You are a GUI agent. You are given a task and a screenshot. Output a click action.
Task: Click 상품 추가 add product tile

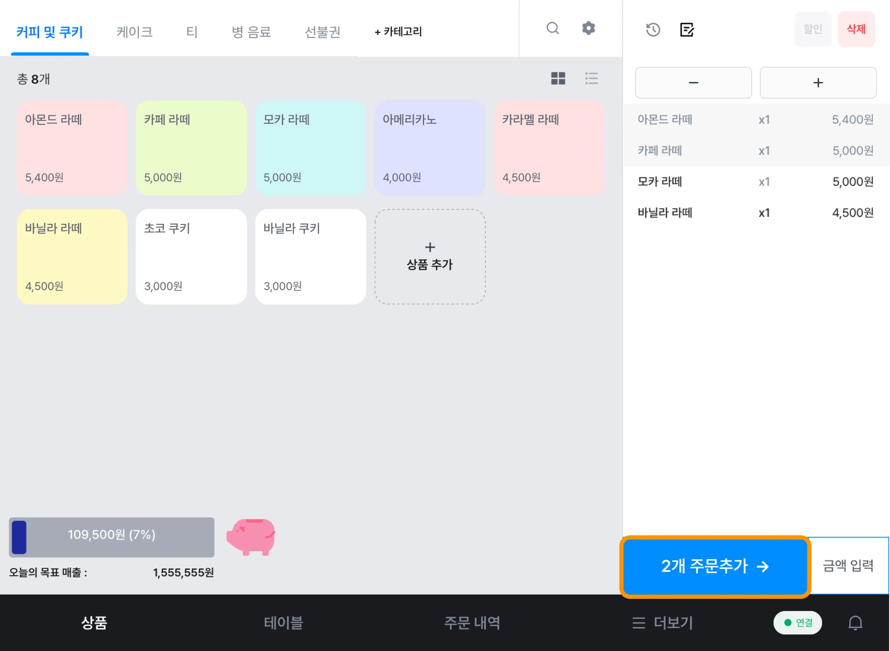point(430,257)
